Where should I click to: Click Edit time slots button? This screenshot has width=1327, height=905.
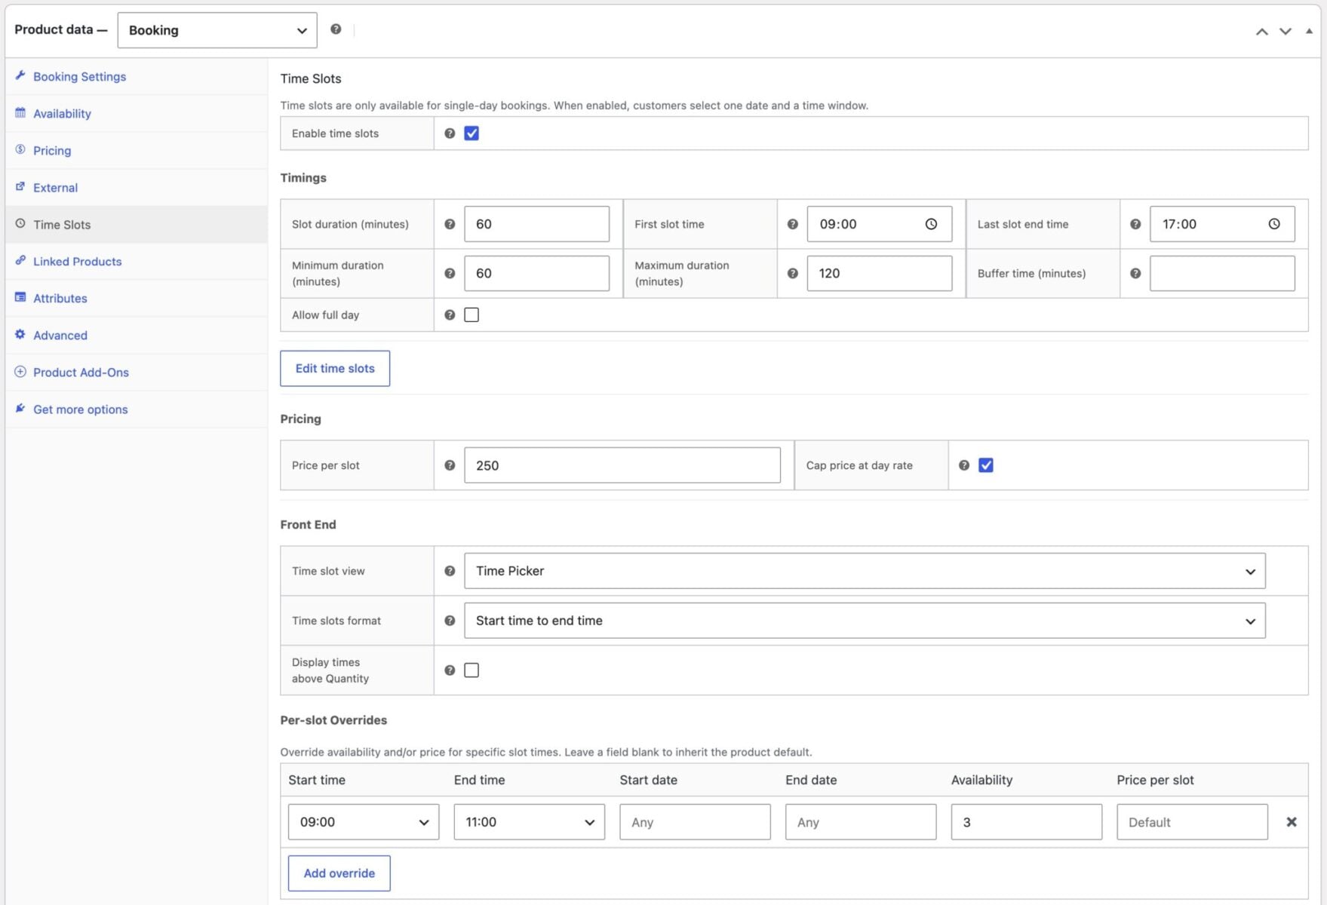(335, 368)
